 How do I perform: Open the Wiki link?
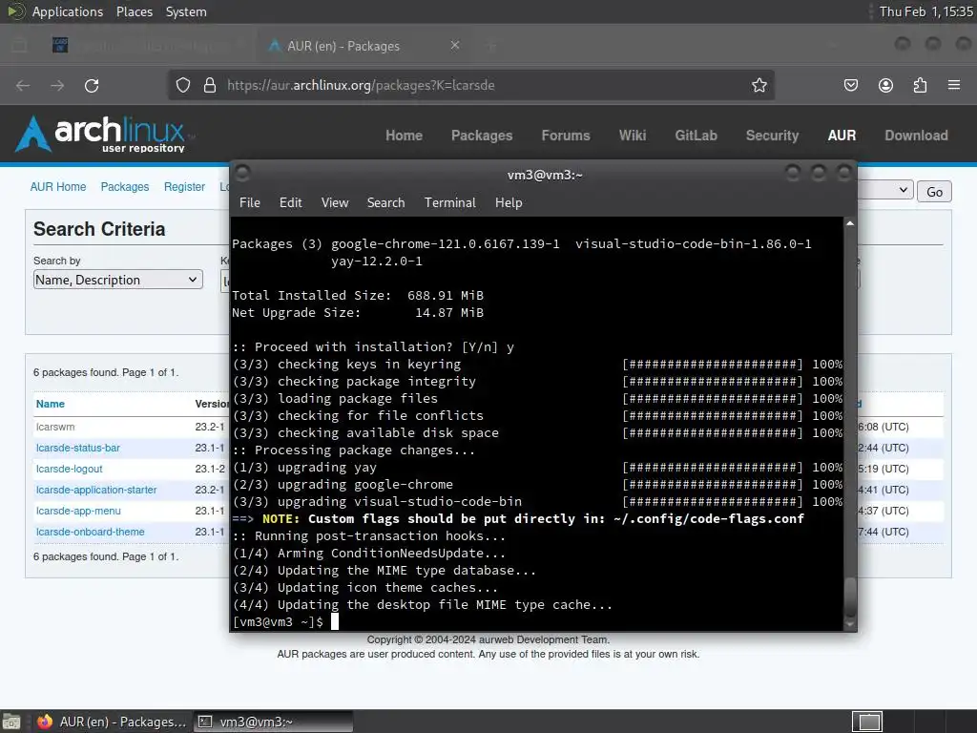click(633, 136)
